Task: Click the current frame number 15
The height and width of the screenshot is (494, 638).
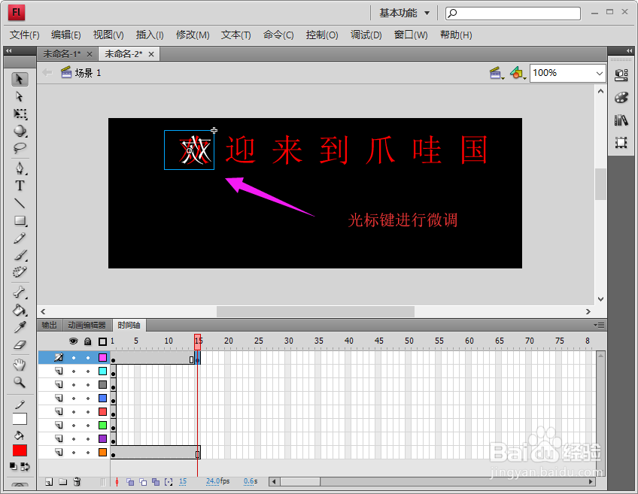Action: [183, 481]
